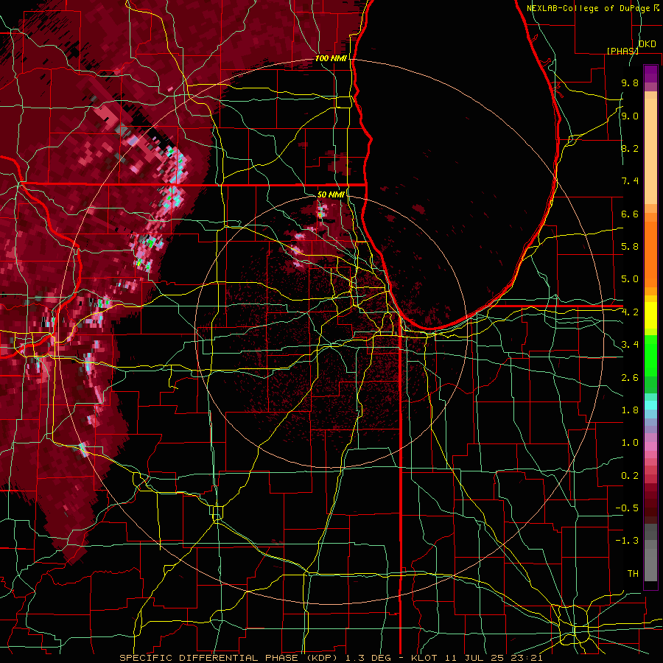
Task: Click the purple swatch at top of colorbar
Action: [x=650, y=74]
